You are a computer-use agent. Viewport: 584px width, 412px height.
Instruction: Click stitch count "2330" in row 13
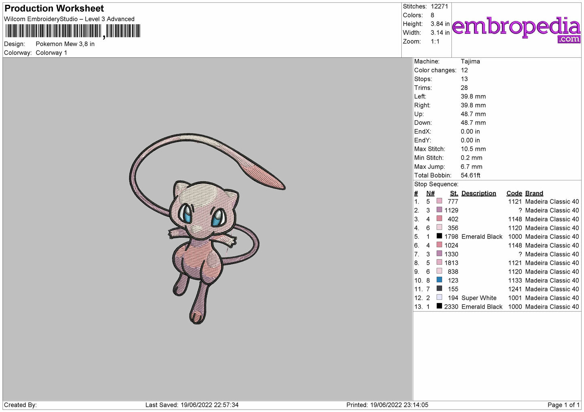(451, 307)
